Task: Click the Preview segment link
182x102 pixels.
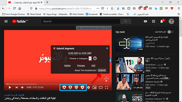Action: (81, 65)
